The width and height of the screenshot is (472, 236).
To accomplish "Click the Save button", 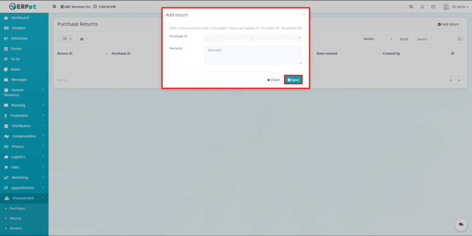I will (293, 80).
